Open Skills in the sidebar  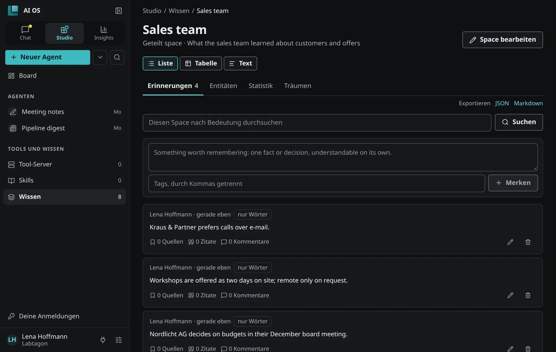point(65,180)
